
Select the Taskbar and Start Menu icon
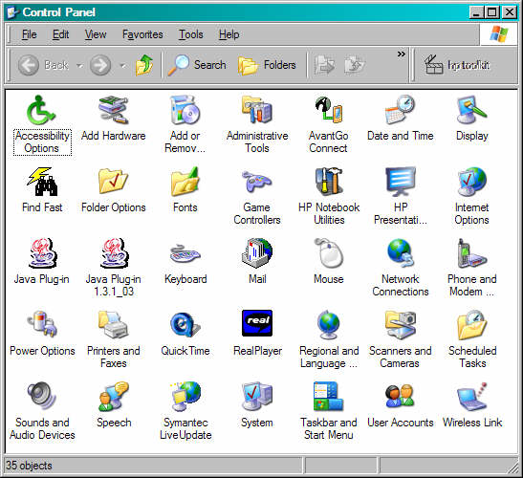329,397
